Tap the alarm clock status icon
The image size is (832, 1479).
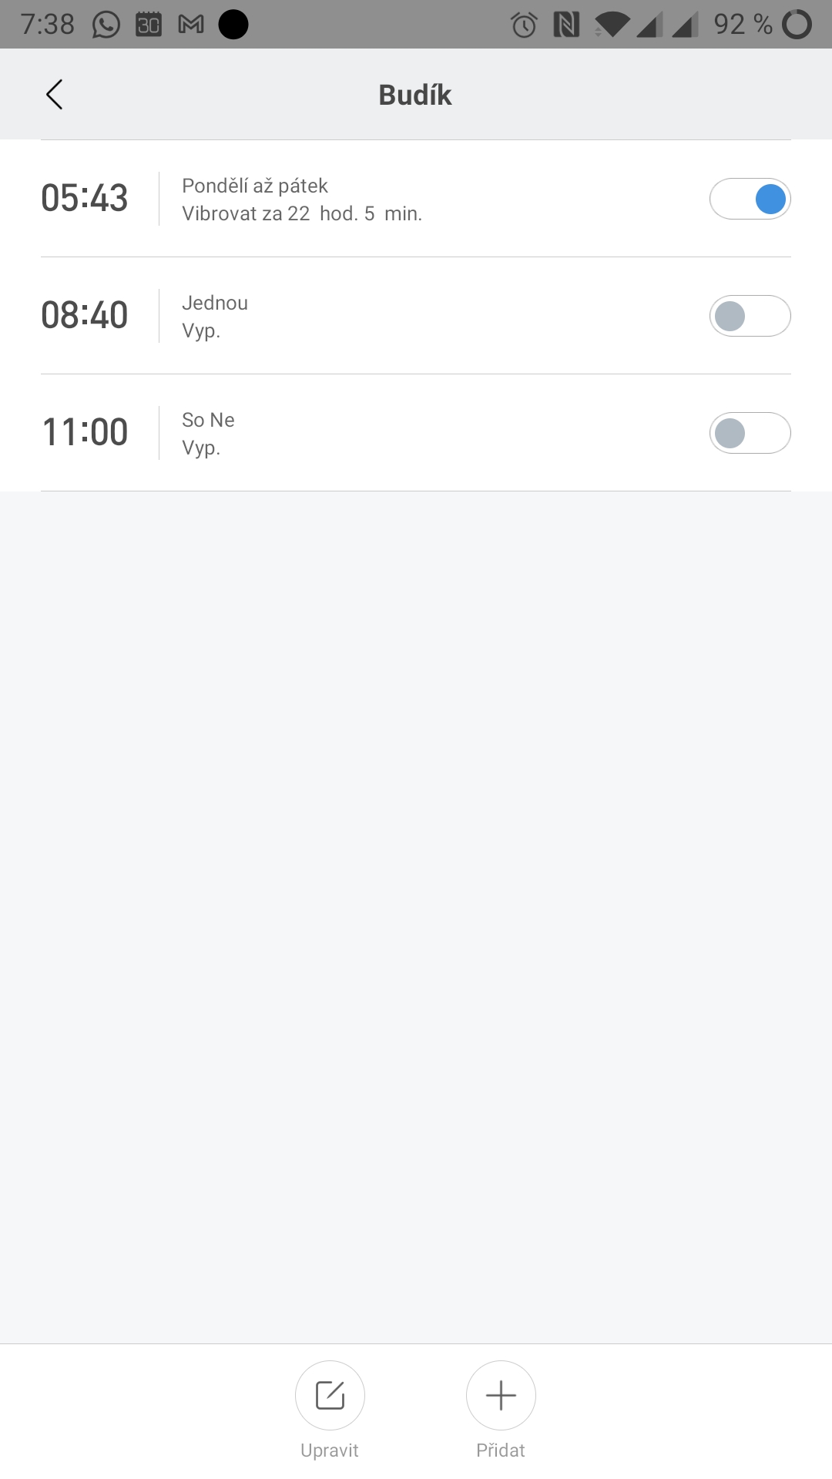click(524, 25)
